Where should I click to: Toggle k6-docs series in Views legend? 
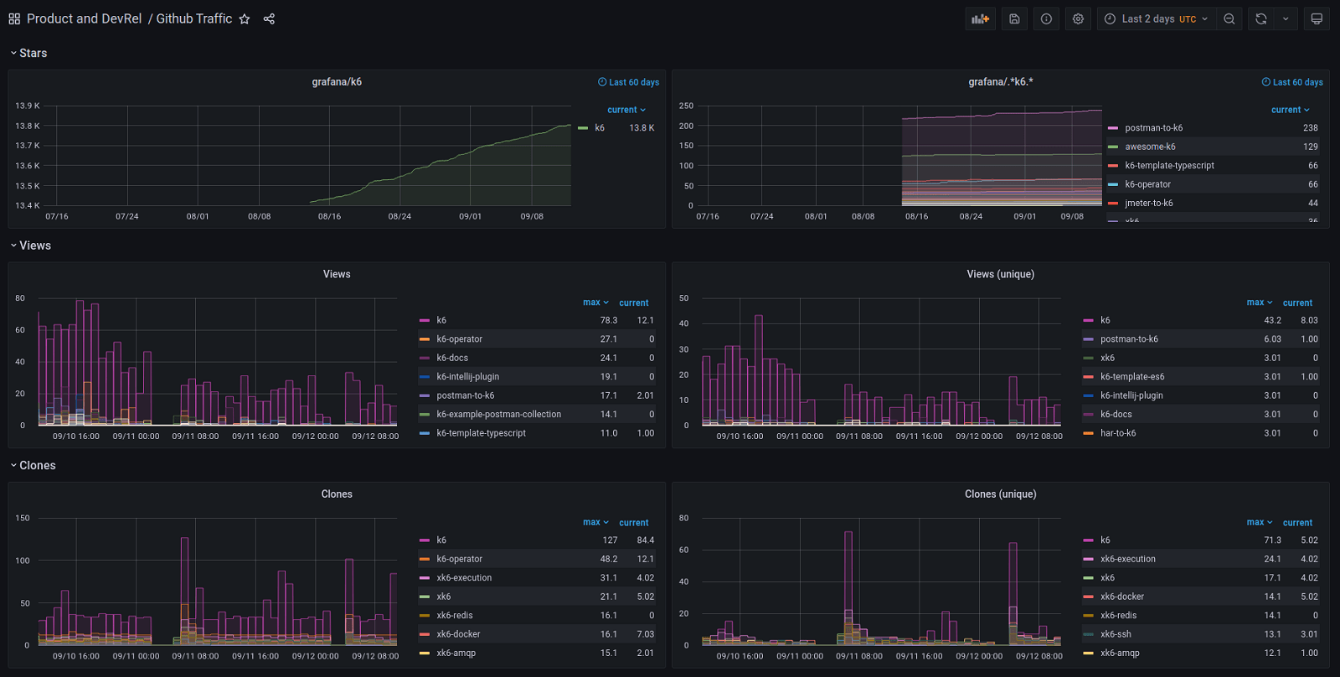[452, 358]
